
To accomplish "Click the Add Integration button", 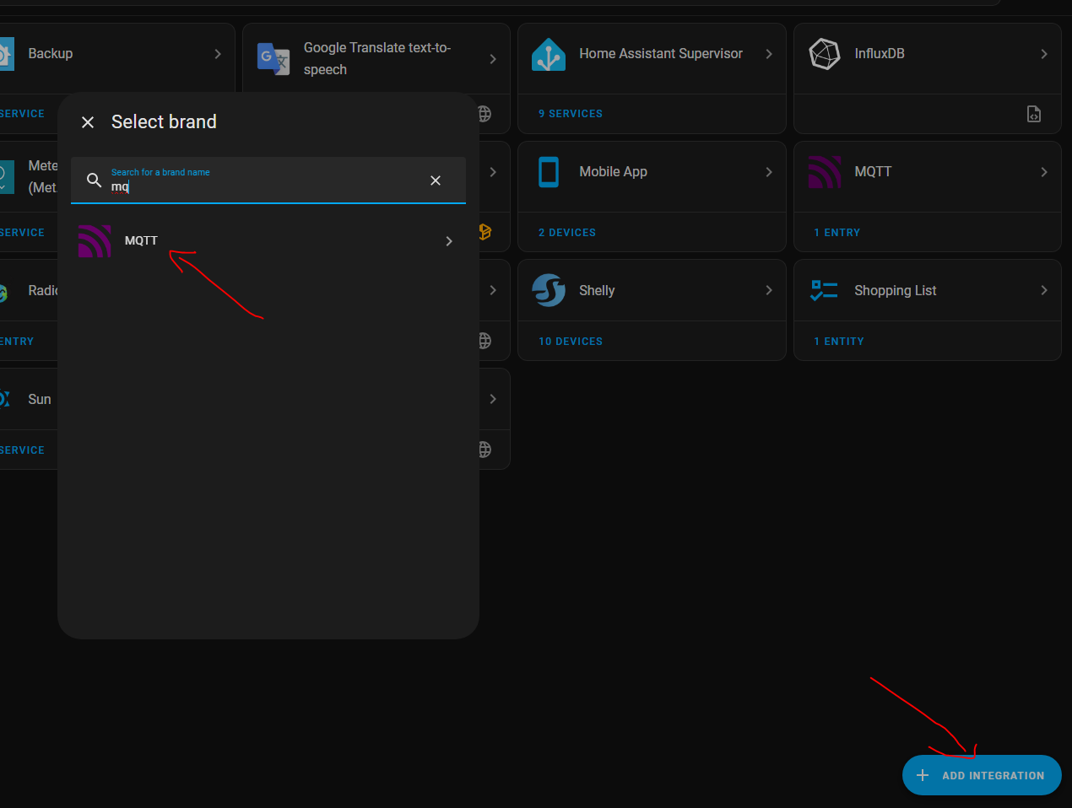I will [982, 775].
